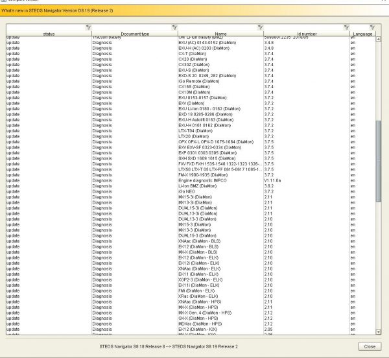Sort by the Id number column header
This screenshot has height=358, width=389.
307,34
